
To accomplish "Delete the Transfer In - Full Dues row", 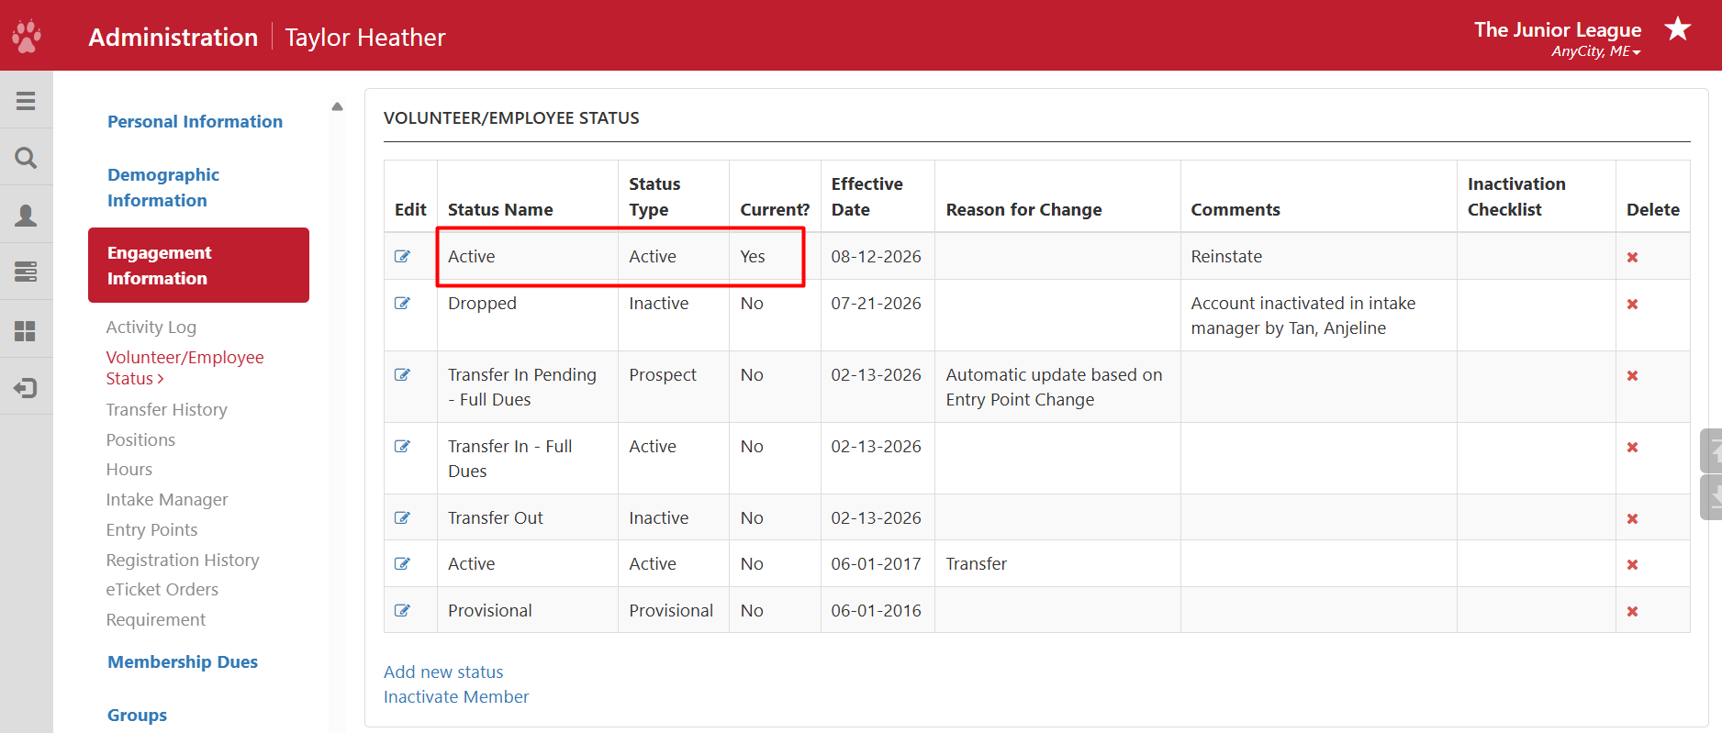I will click(x=1632, y=448).
